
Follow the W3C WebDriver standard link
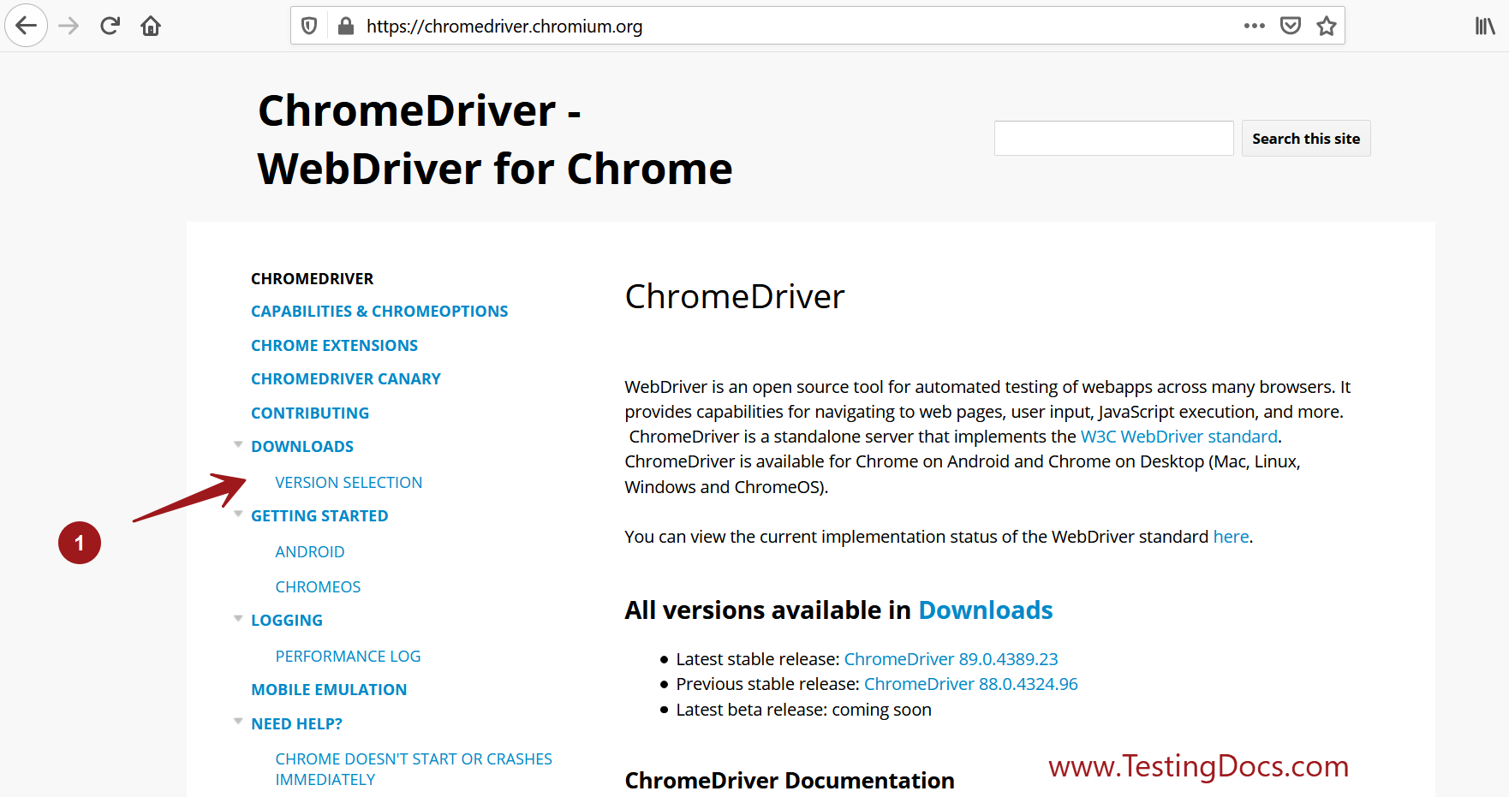[x=1178, y=436]
